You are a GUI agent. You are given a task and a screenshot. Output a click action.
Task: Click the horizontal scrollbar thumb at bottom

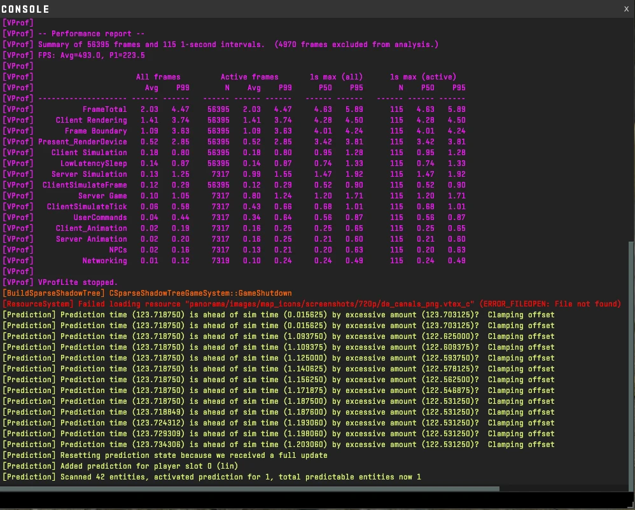[249, 488]
